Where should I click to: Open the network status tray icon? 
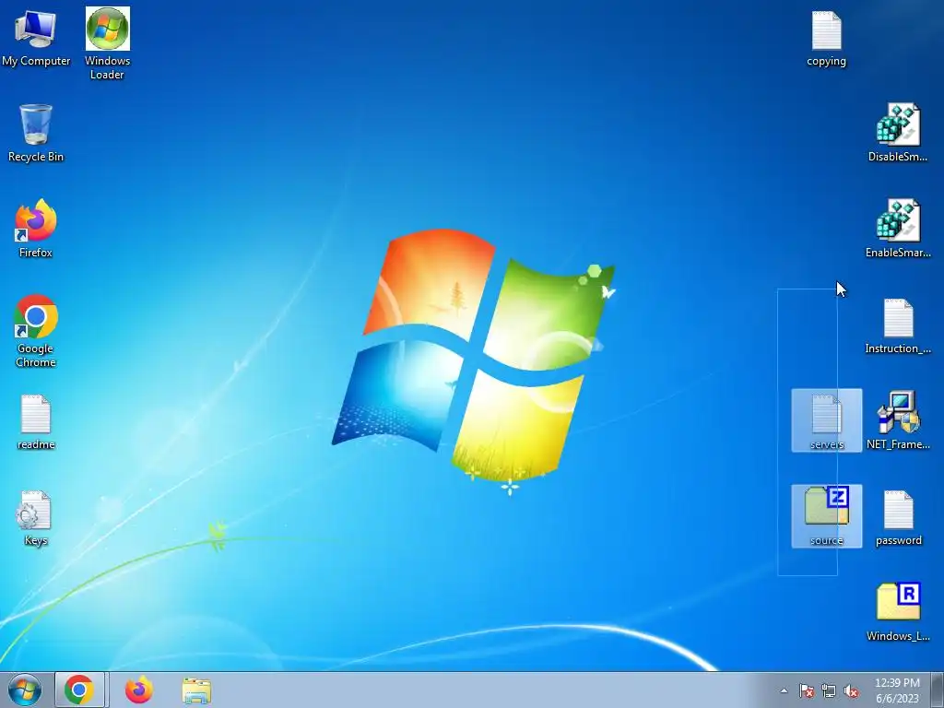click(x=829, y=690)
